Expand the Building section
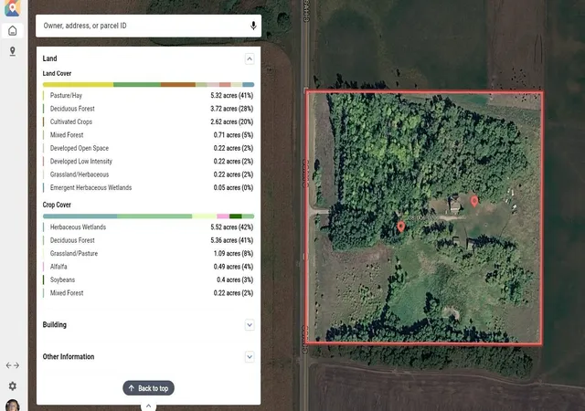The width and height of the screenshot is (585, 411). coord(250,325)
